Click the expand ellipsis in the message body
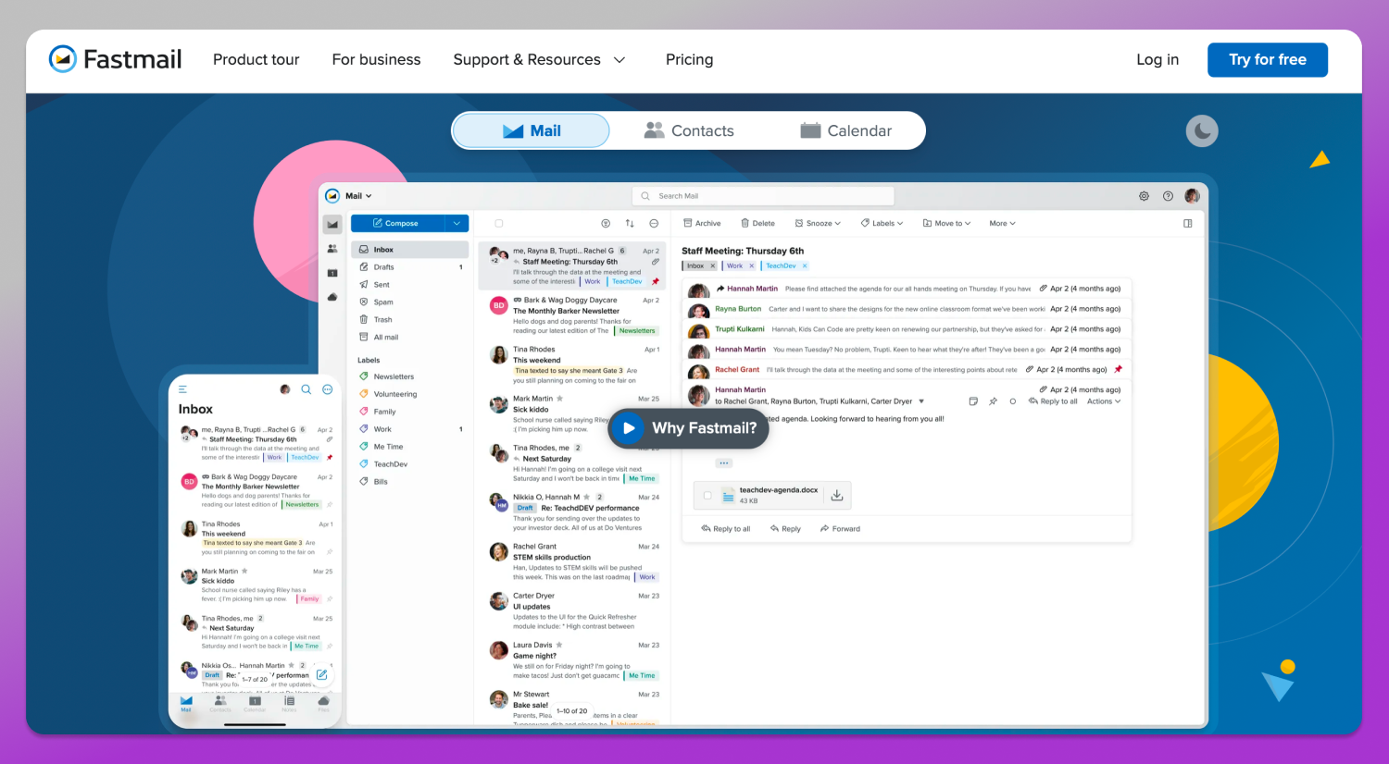 724,462
